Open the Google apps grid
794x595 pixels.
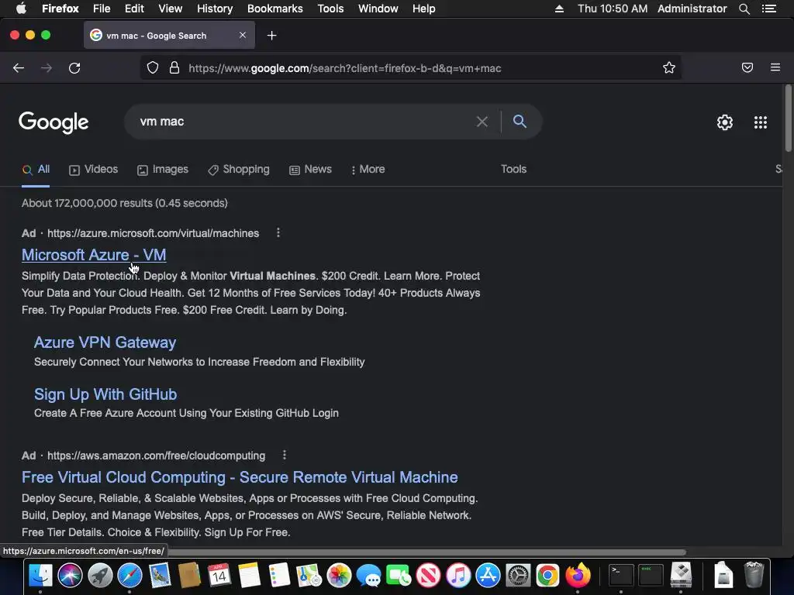(761, 122)
